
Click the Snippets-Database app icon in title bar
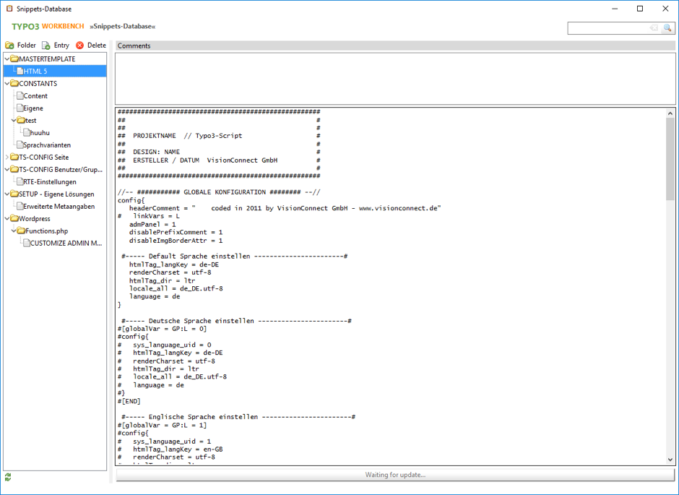(x=9, y=9)
